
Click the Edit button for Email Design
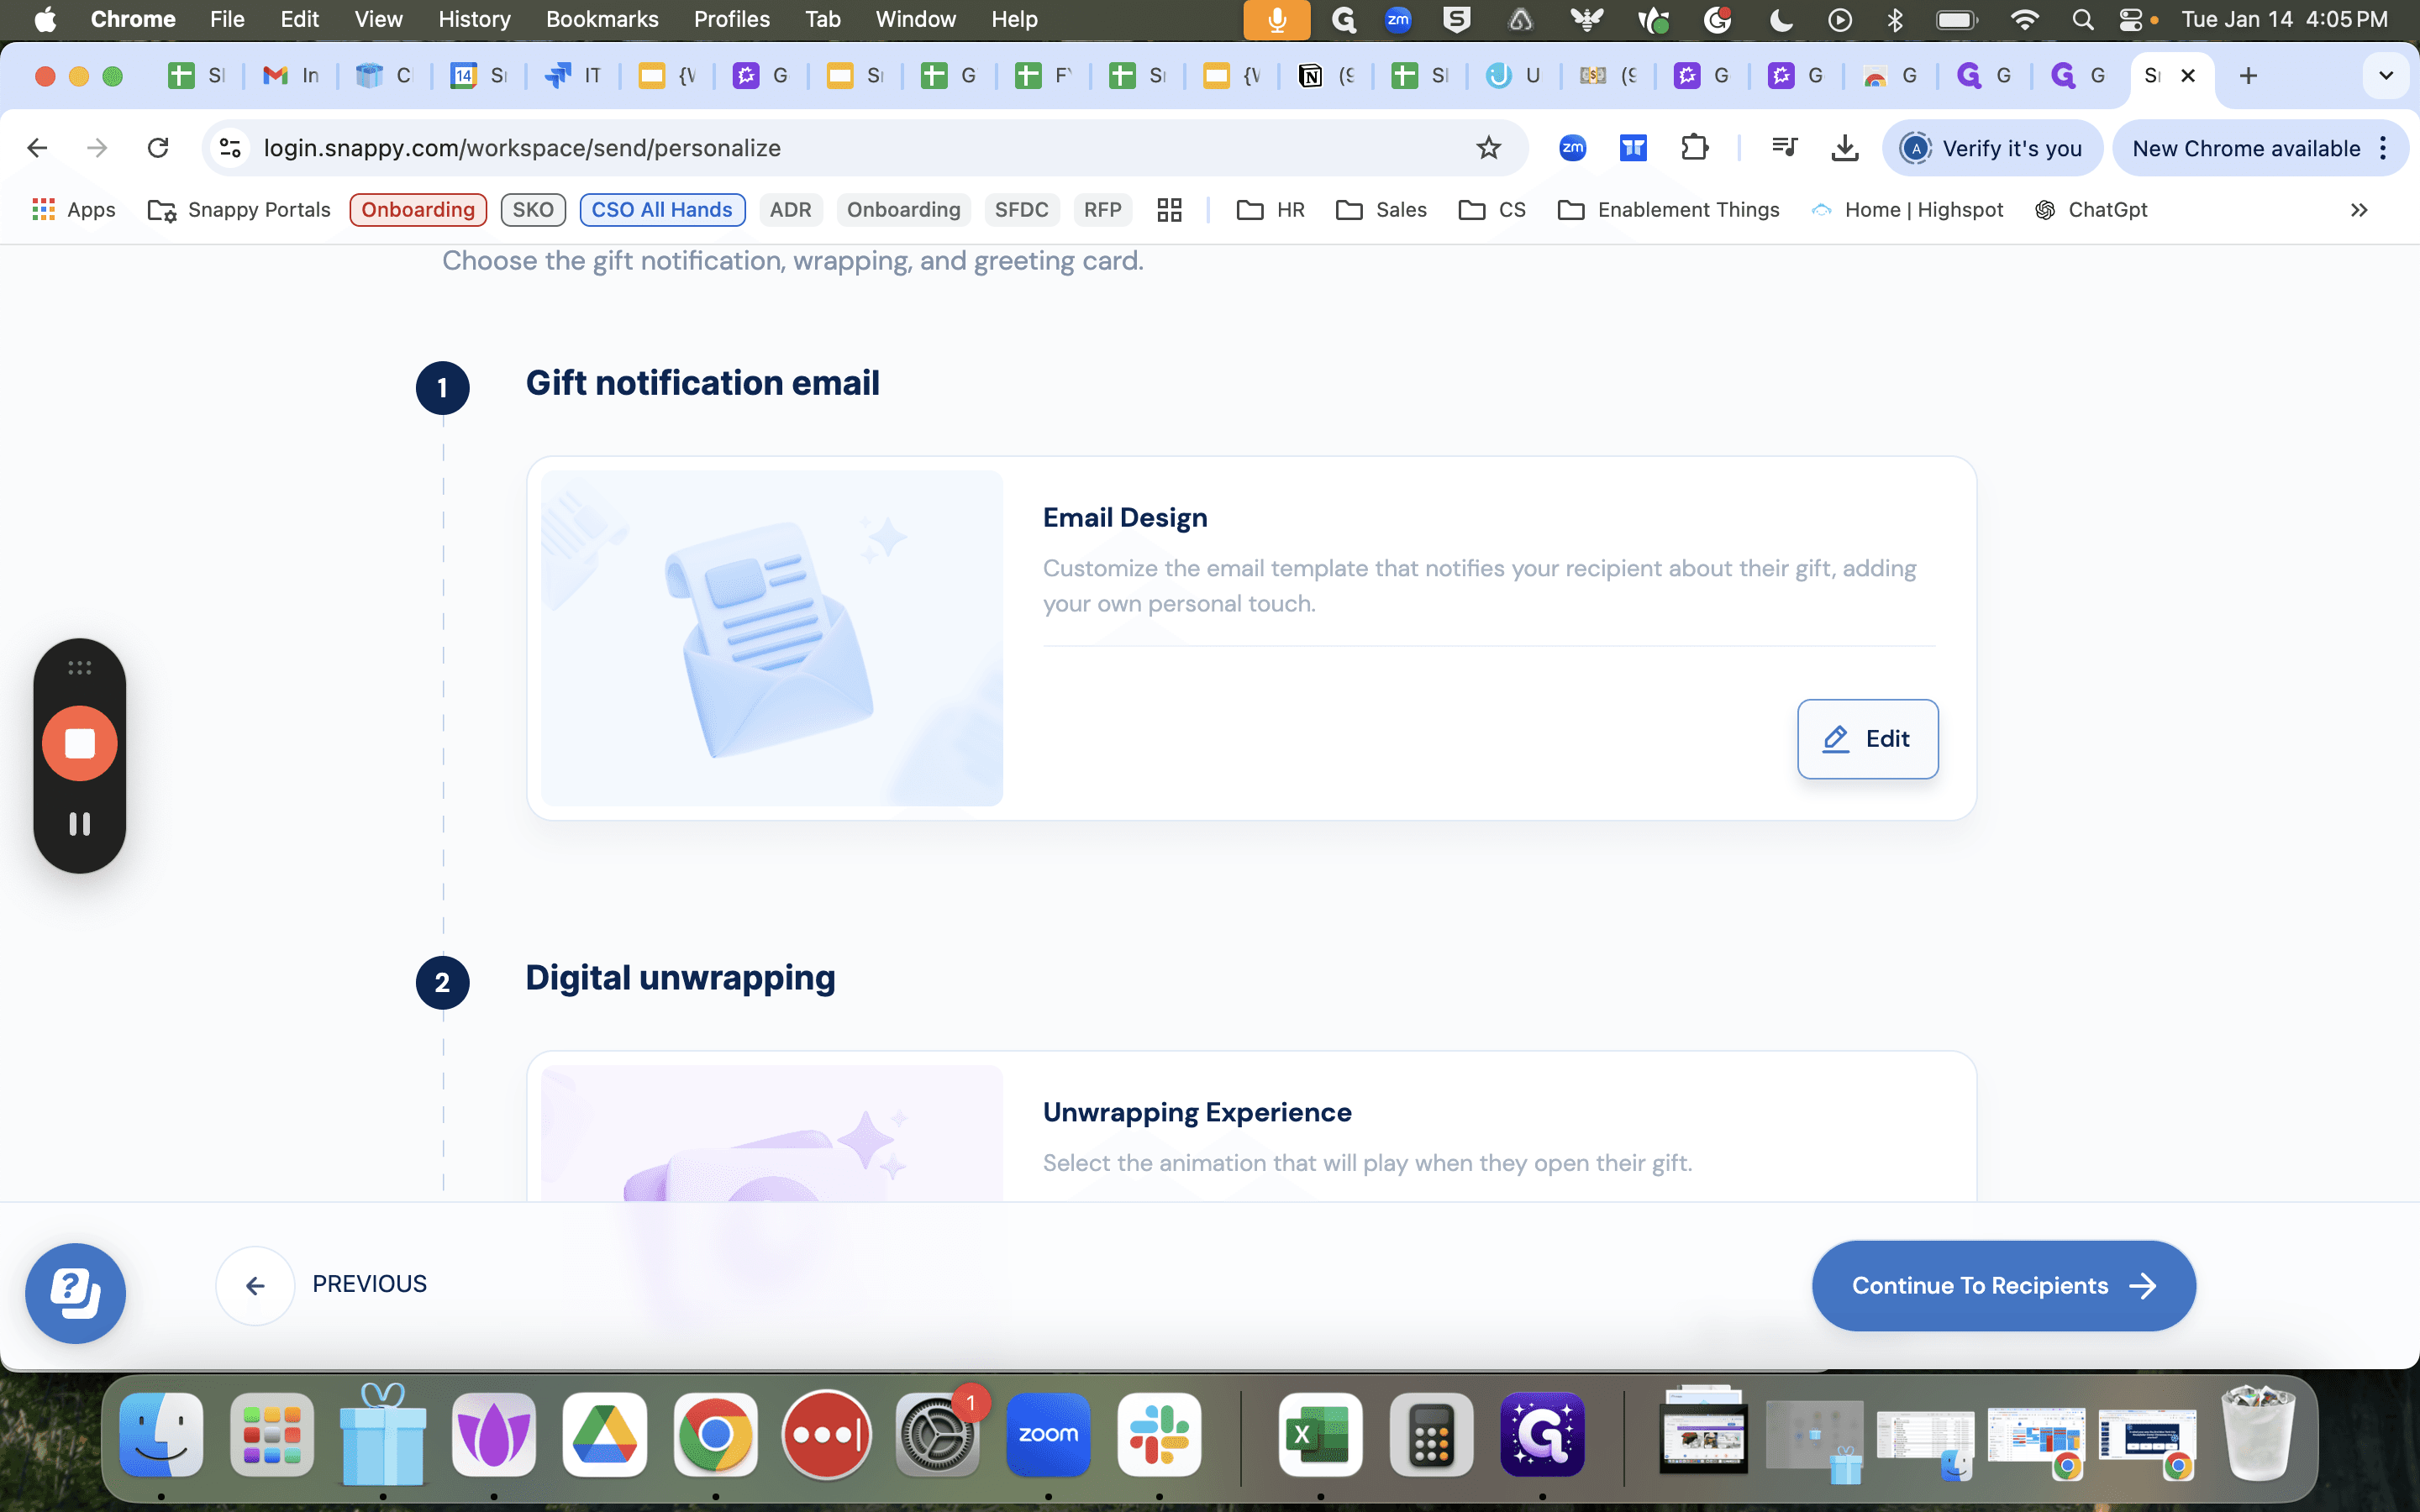tap(1867, 739)
